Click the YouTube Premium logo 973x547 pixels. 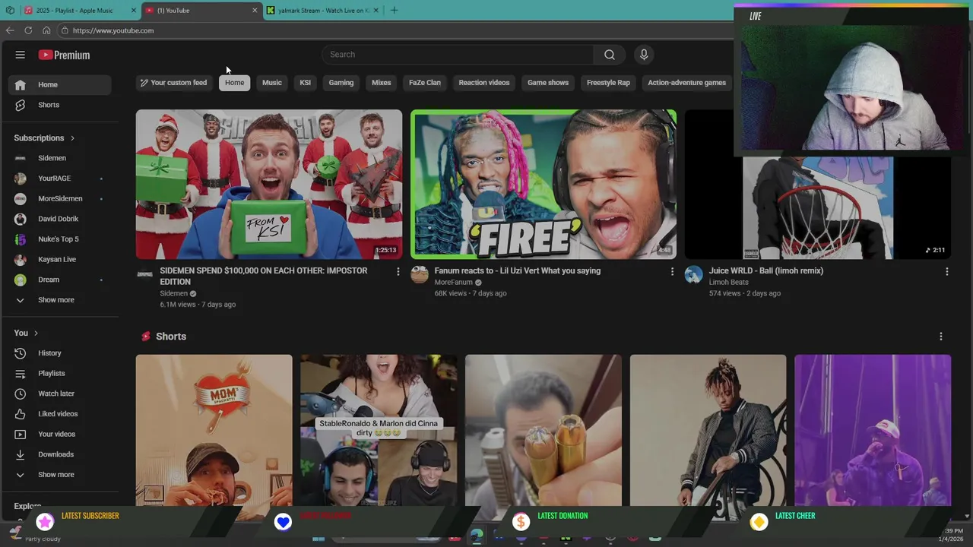click(64, 55)
